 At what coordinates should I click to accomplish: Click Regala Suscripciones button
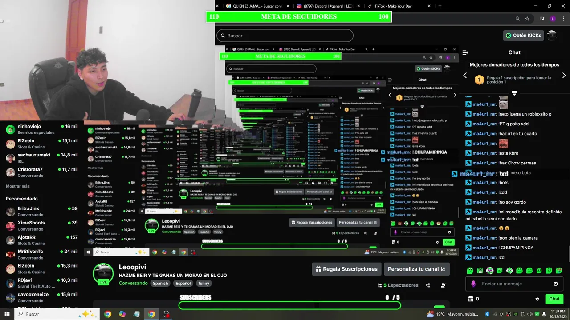346,269
